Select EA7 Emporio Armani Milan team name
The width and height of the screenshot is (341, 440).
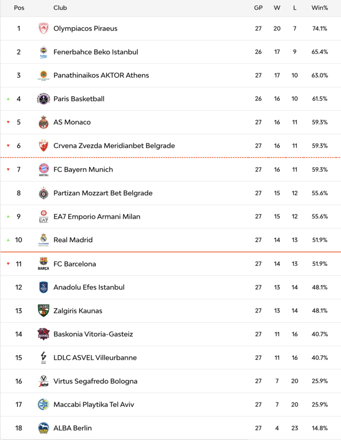[97, 217]
